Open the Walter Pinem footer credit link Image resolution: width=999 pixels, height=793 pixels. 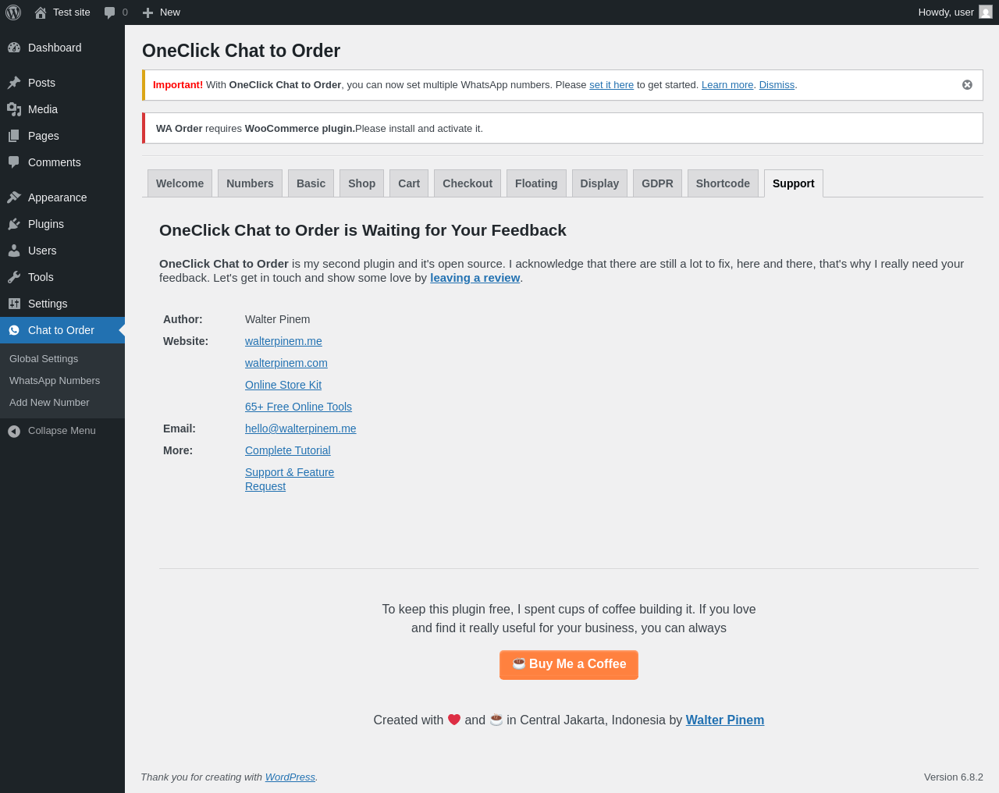tap(725, 720)
